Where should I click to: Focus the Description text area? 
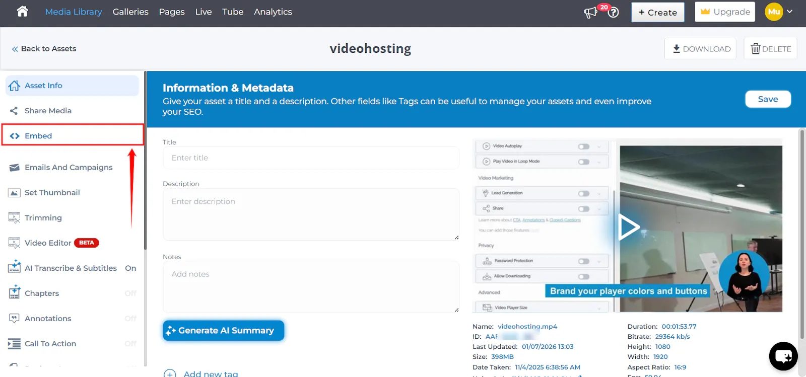tap(311, 214)
